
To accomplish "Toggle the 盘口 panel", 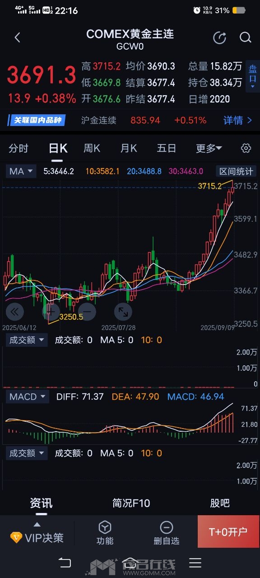I will (253, 77).
